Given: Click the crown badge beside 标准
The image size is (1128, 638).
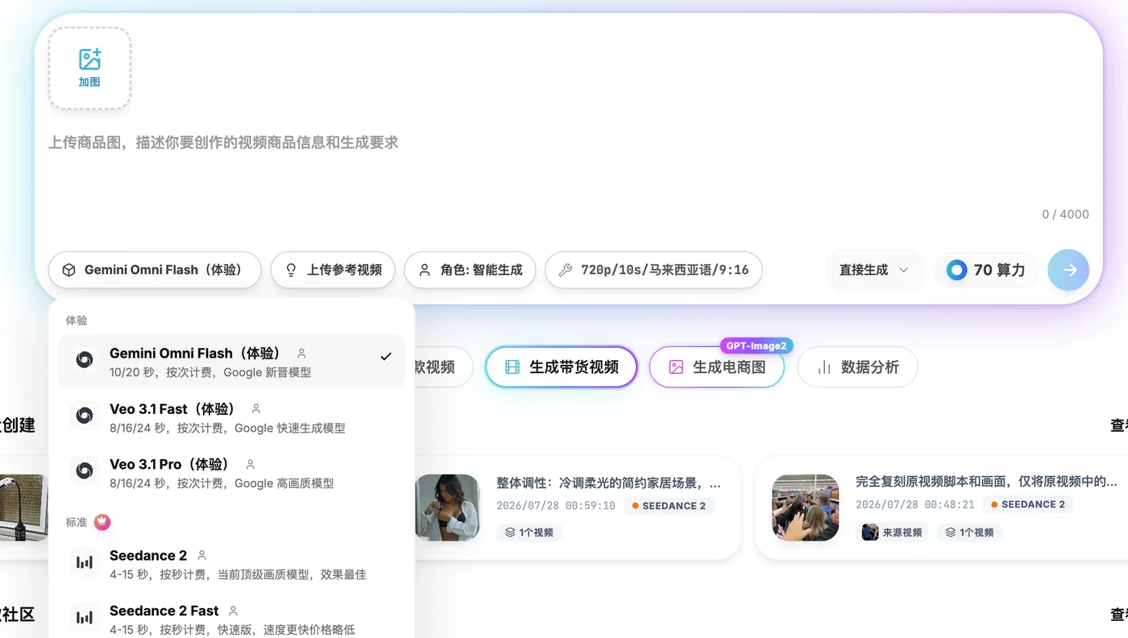Looking at the screenshot, I should click(x=102, y=522).
